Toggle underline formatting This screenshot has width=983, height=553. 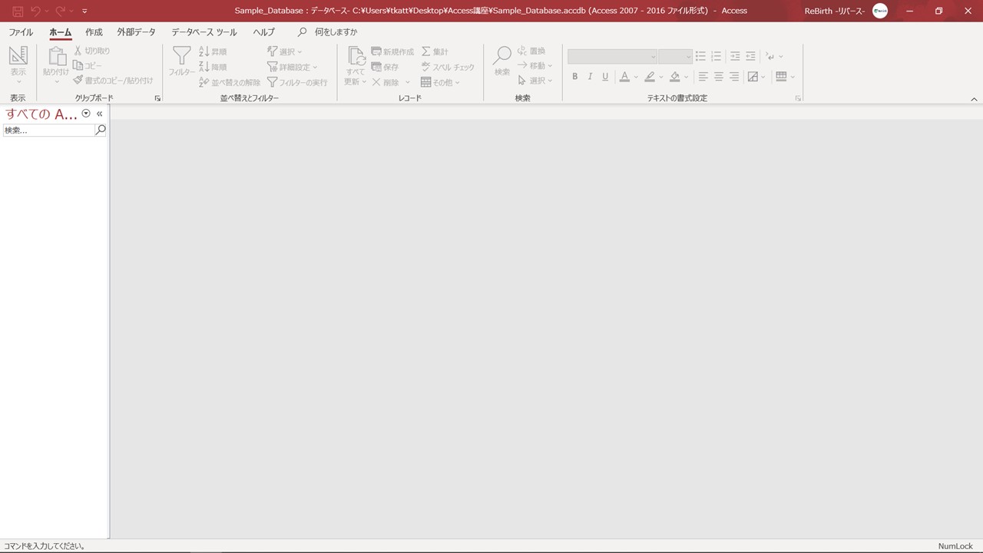click(605, 77)
